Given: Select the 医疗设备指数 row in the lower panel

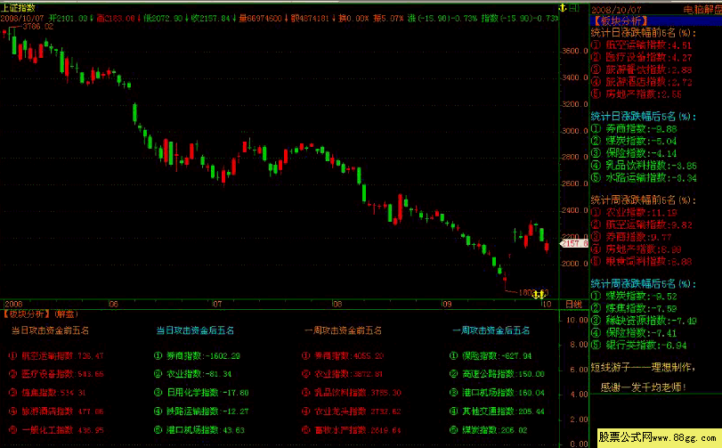Looking at the screenshot, I should point(56,374).
